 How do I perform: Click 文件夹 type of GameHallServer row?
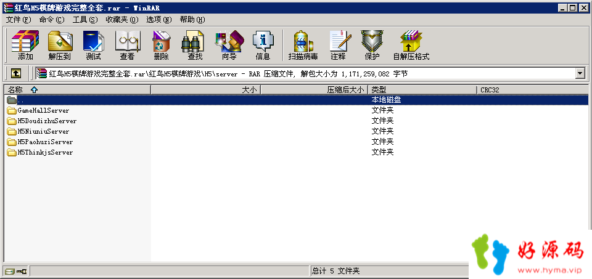(x=382, y=110)
